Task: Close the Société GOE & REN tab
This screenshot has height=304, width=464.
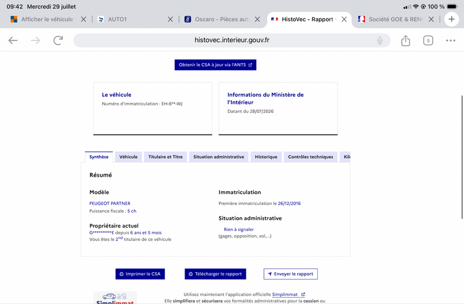Action: click(x=431, y=20)
